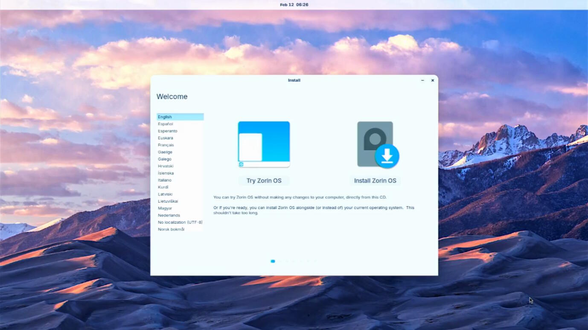Click the Install Zorin OS disk icon
588x330 pixels.
(x=378, y=144)
